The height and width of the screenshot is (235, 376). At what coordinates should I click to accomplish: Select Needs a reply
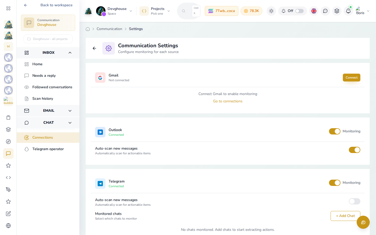(x=48, y=76)
